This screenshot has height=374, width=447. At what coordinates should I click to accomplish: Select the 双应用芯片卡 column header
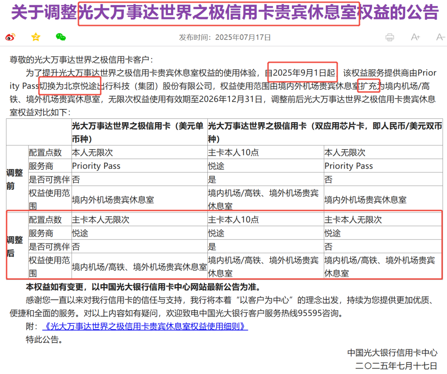click(325, 132)
